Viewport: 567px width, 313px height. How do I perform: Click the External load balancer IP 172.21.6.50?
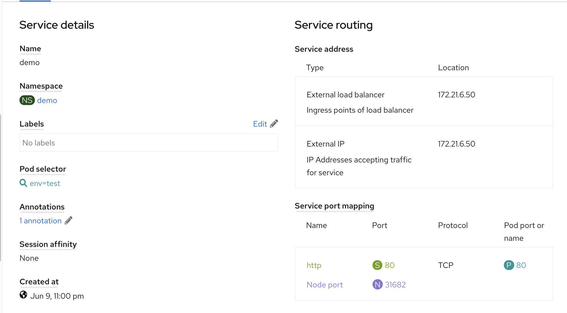456,95
